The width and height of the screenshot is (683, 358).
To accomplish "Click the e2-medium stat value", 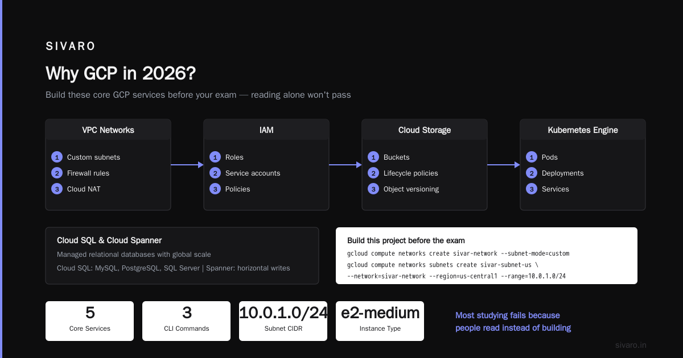I will 380,313.
